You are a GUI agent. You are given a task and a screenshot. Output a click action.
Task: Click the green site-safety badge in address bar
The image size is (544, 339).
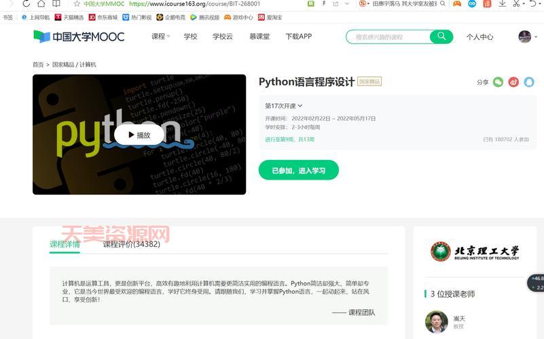pos(311,4)
